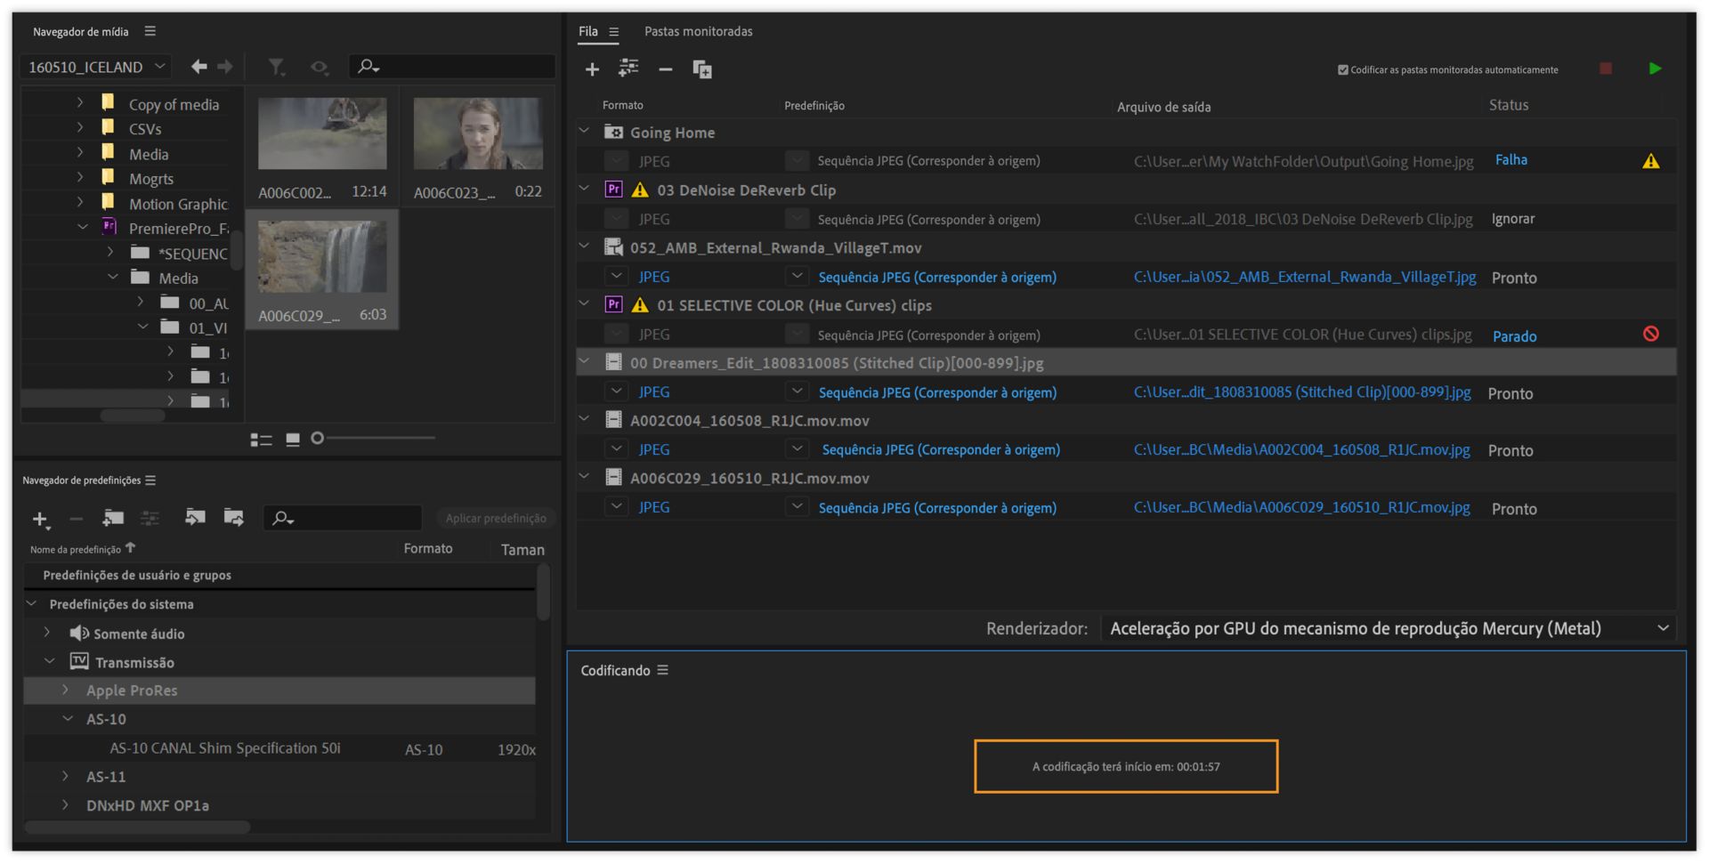This screenshot has width=1709, height=864.
Task: Switch to Pastas monitoradas tab
Action: [x=698, y=31]
